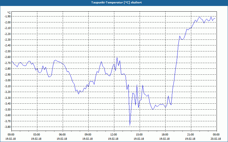
Task: Click the 09:00 time axis label
Action: point(88,135)
